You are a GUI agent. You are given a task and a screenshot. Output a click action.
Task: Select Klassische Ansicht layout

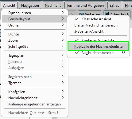click(x=99, y=19)
